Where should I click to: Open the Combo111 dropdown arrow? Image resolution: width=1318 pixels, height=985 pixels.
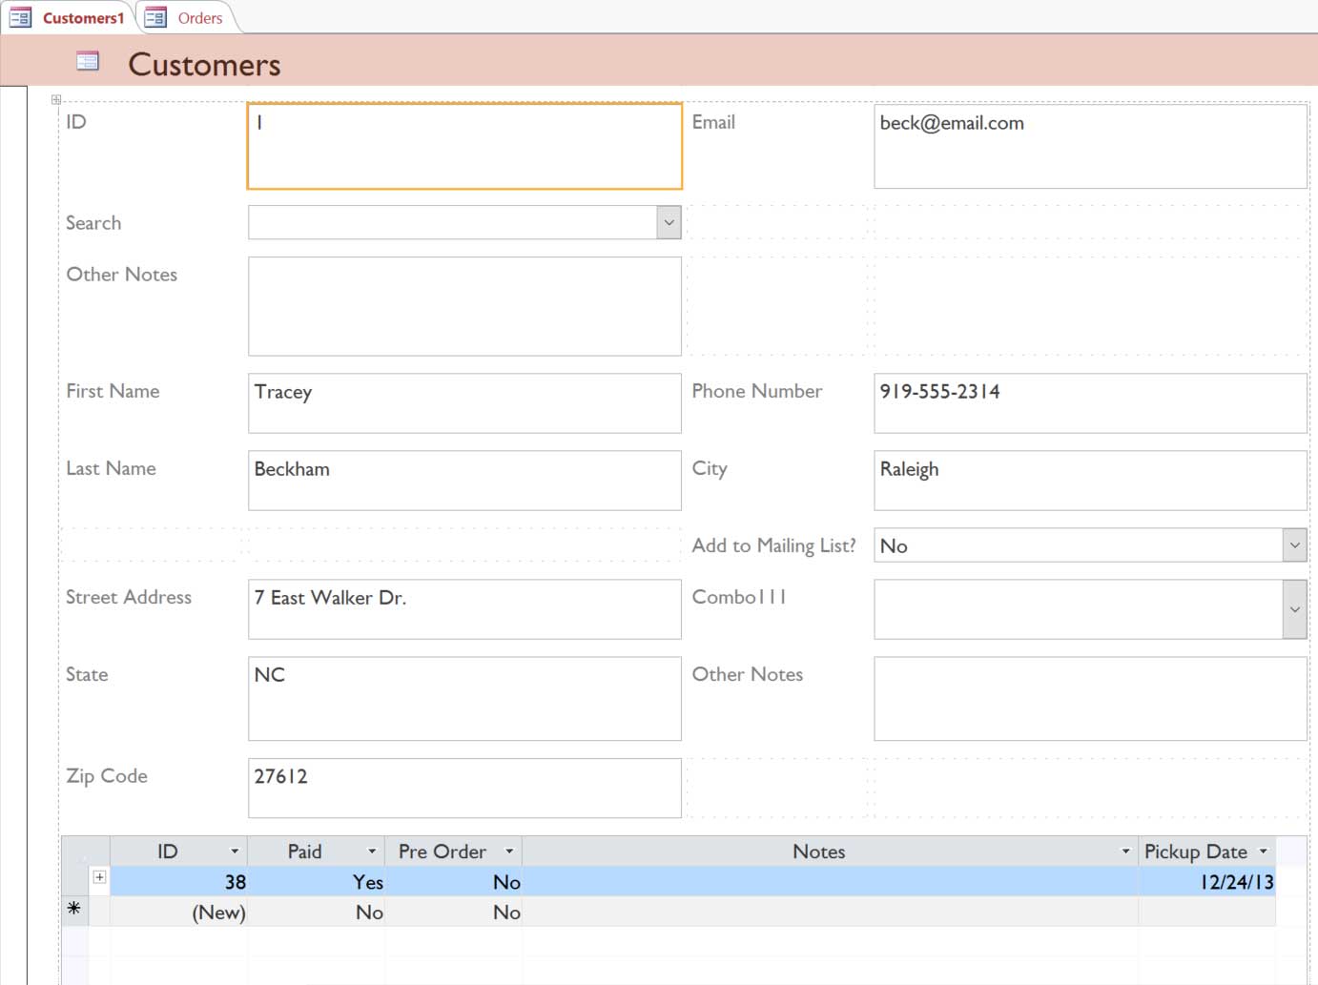point(1294,609)
